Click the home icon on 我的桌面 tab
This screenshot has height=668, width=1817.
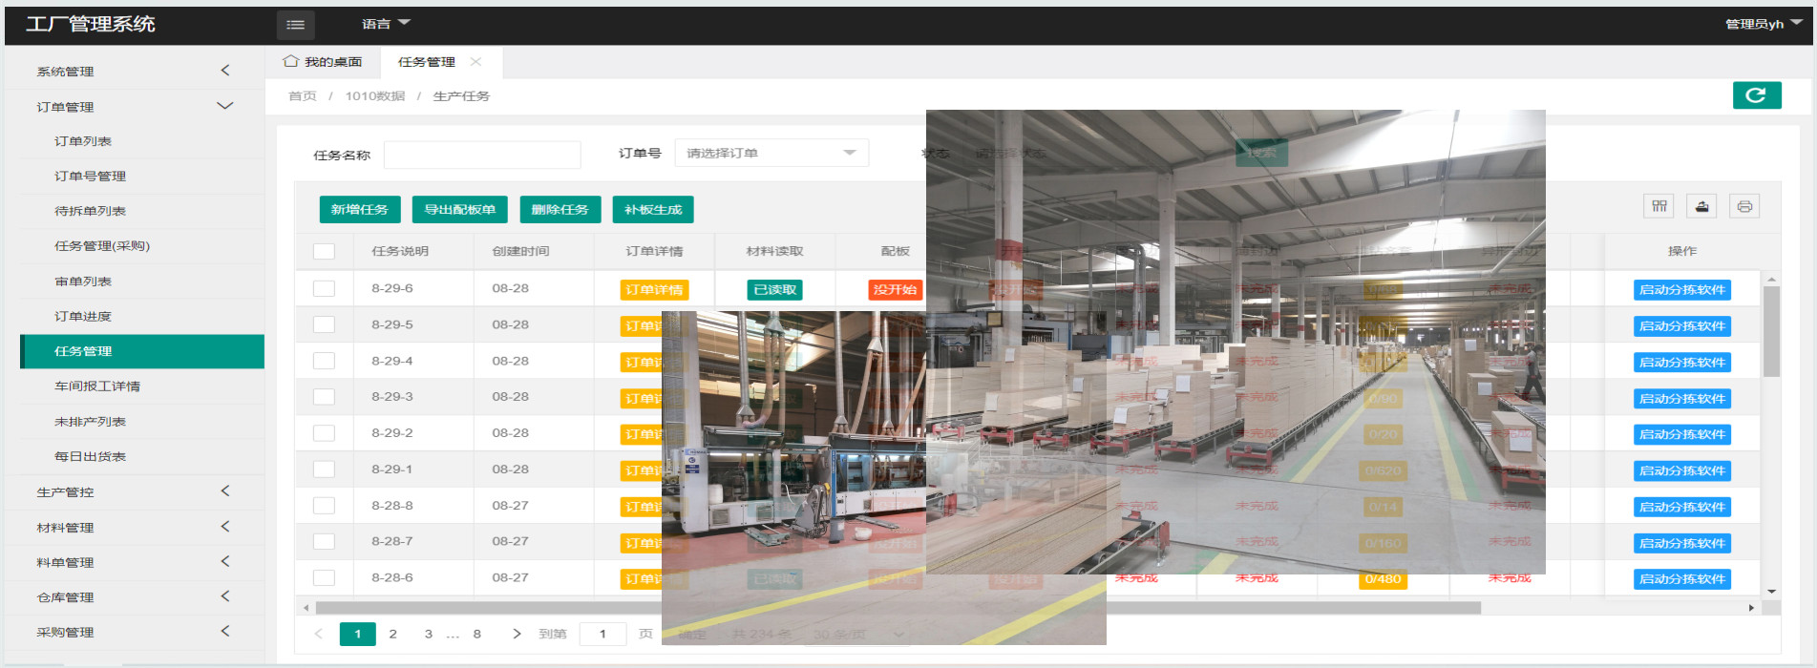[x=290, y=61]
